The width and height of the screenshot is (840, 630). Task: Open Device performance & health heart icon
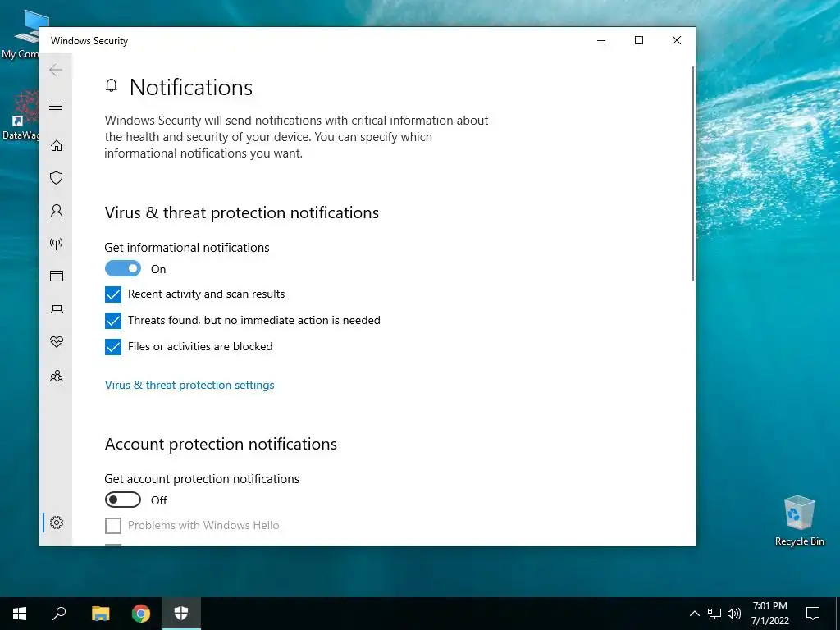pos(57,342)
